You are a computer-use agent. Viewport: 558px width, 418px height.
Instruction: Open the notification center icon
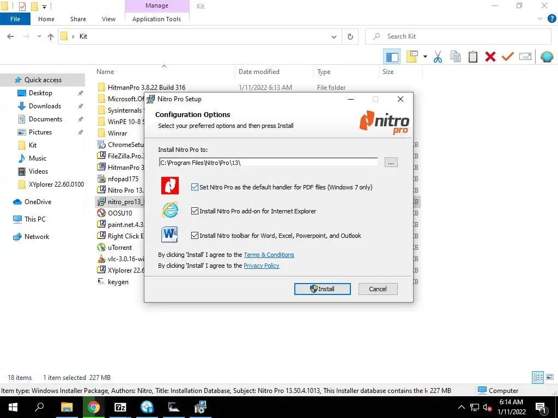pos(541,407)
